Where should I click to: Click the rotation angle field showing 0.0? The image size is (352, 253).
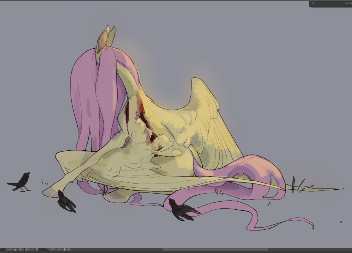pos(30,250)
